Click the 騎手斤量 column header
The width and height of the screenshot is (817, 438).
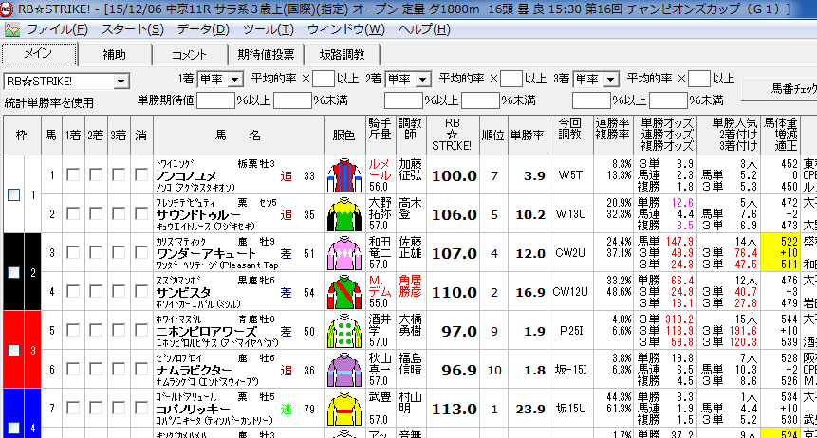pyautogui.click(x=381, y=136)
